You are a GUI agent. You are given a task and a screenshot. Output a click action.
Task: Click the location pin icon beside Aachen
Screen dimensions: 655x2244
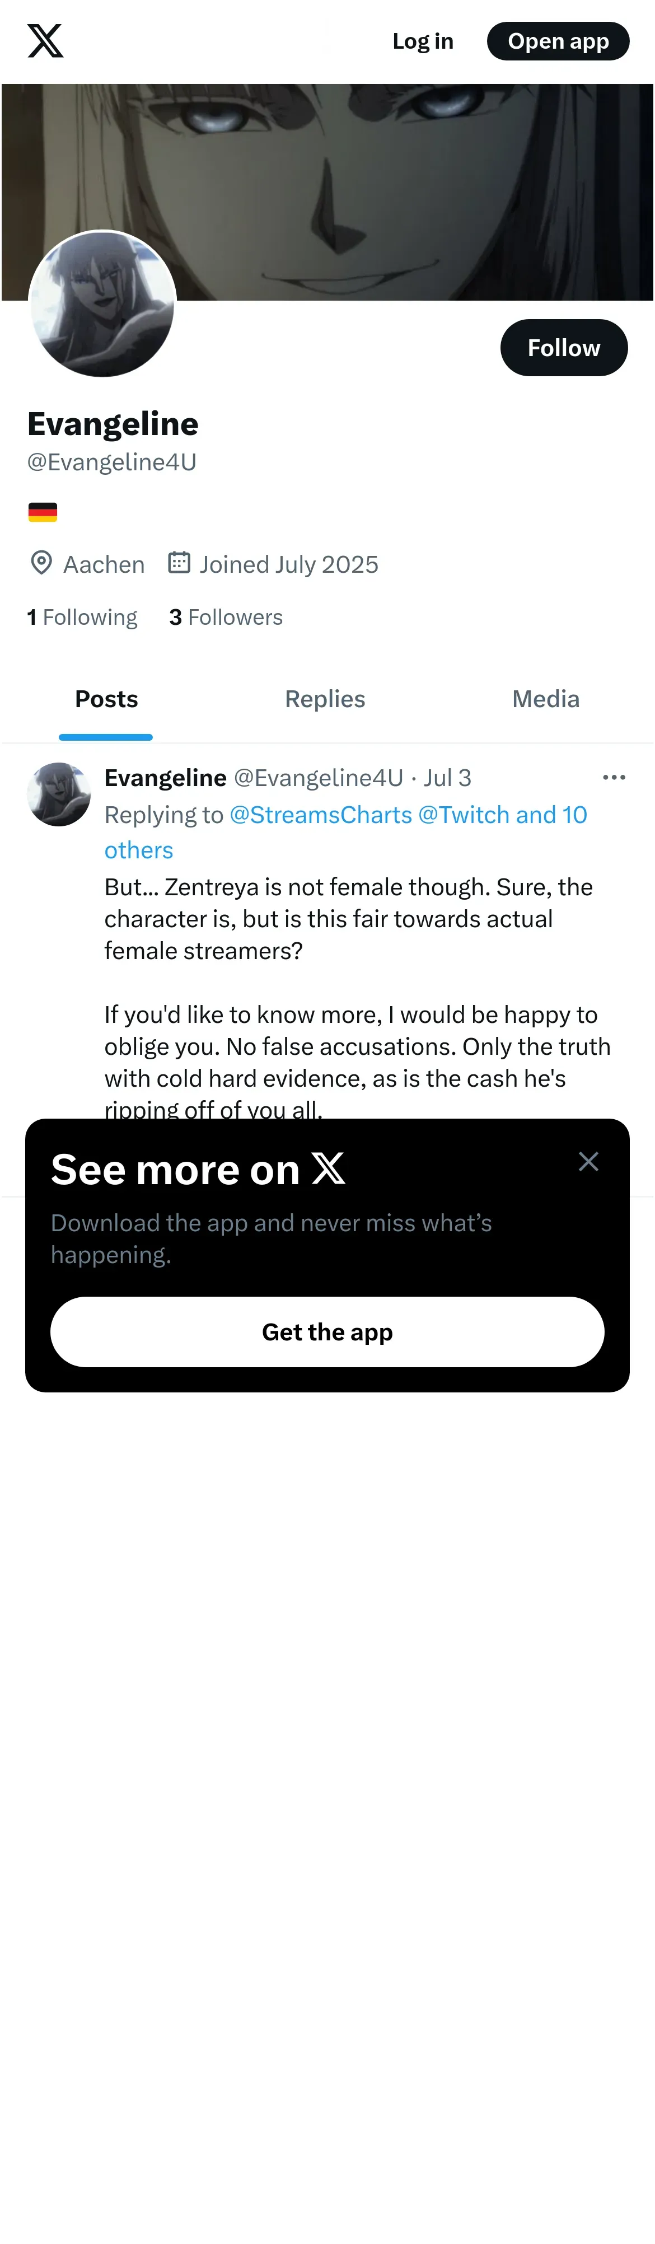[x=41, y=563]
